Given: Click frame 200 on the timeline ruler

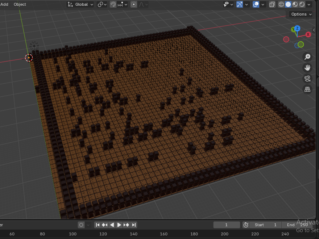Looking at the screenshot, I should (224, 234).
